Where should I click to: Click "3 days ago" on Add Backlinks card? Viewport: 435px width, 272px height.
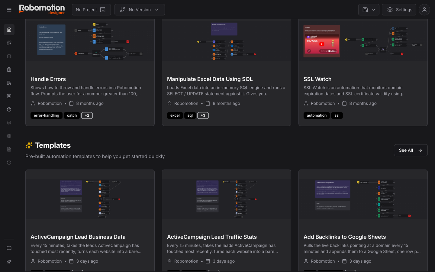coord(360,261)
